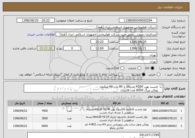Click the description box scroll stepper
The height and width of the screenshot is (138, 195).
[x=161, y=87]
